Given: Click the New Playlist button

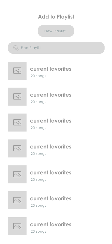Looking at the screenshot, I should point(56,31).
